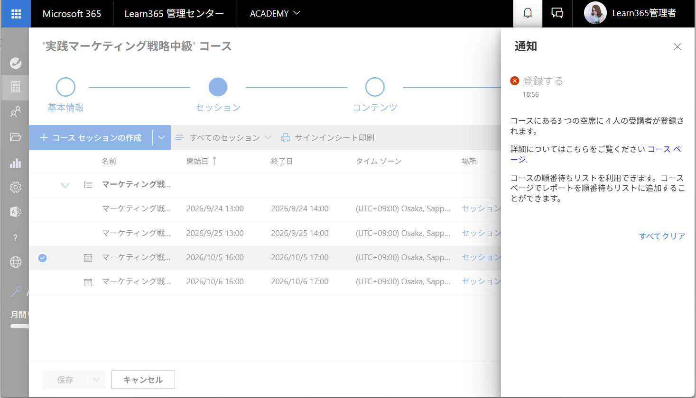Click the printer icon for sign-in sheet
The width and height of the screenshot is (696, 398).
coord(286,138)
